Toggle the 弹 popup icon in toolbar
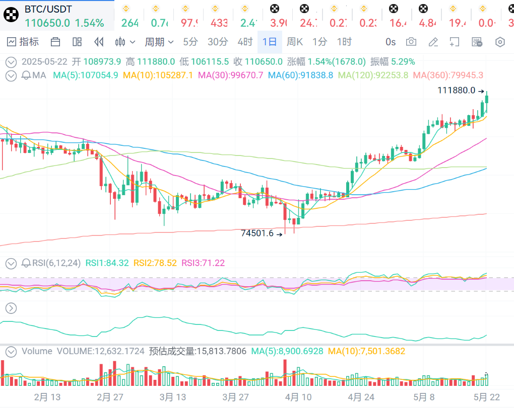The image size is (514, 408). [477, 42]
